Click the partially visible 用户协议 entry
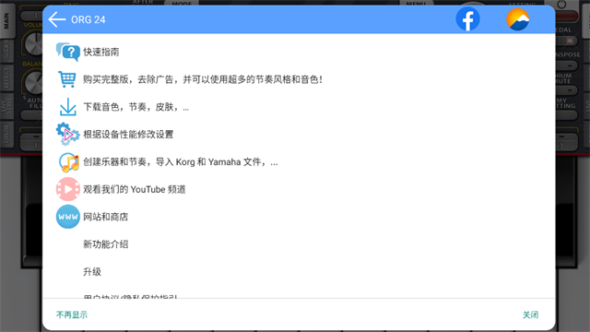The width and height of the screenshot is (590, 332). [x=130, y=297]
